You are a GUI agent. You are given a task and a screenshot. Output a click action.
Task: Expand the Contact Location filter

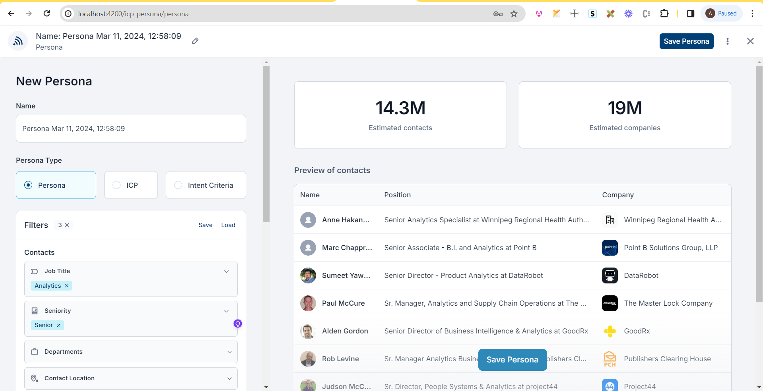(229, 379)
